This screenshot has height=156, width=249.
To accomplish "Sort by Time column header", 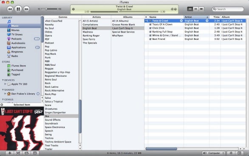I will pyautogui.click(x=215, y=17).
